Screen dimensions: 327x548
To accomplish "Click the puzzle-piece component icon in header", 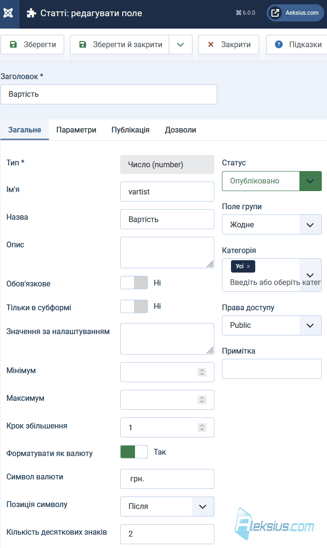I will point(31,13).
